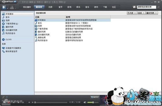The image size is (162, 106).
Task: Open the 文件 menu
Action: point(25,2)
